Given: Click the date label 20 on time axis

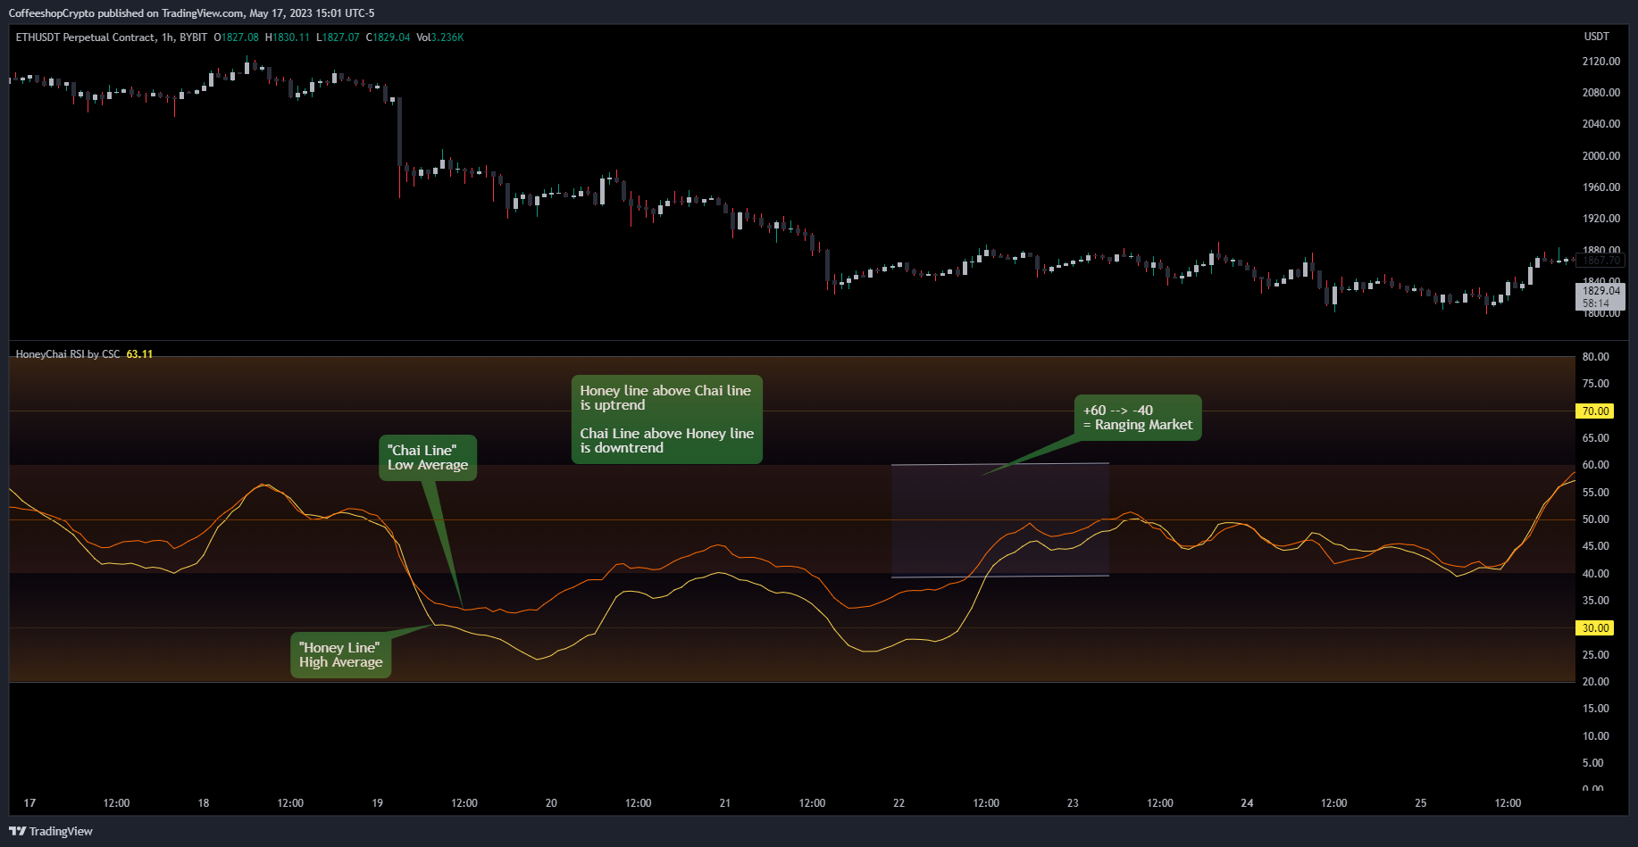Looking at the screenshot, I should pos(551,803).
